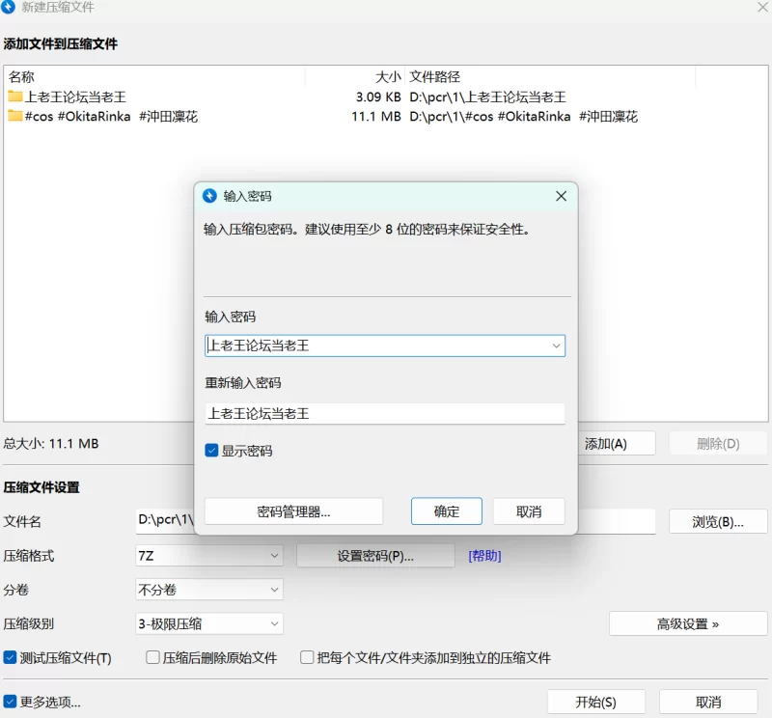This screenshot has height=718, width=772.
Task: Enable 压缩后删除原始文件 option
Action: click(x=152, y=658)
